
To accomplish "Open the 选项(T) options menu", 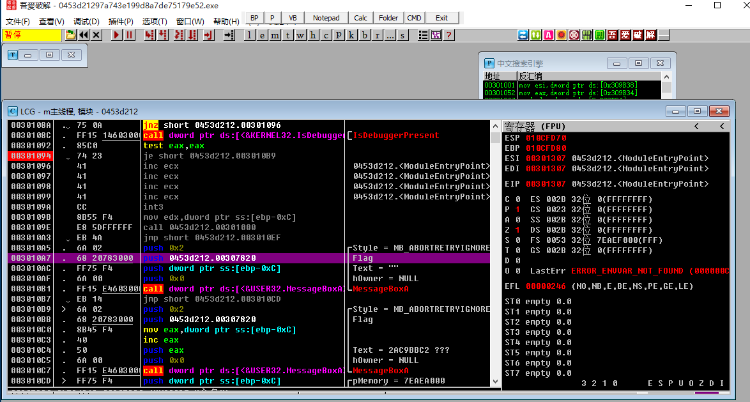I will tap(154, 21).
